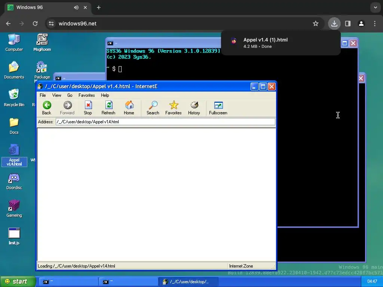Open Appel v1.4 (1).html download entry
The image size is (383, 287).
click(x=281, y=43)
